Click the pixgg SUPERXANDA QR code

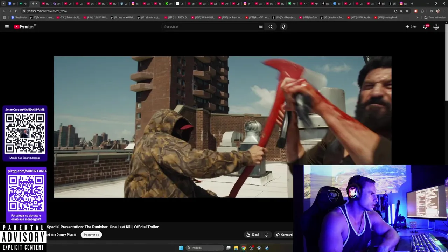26,193
